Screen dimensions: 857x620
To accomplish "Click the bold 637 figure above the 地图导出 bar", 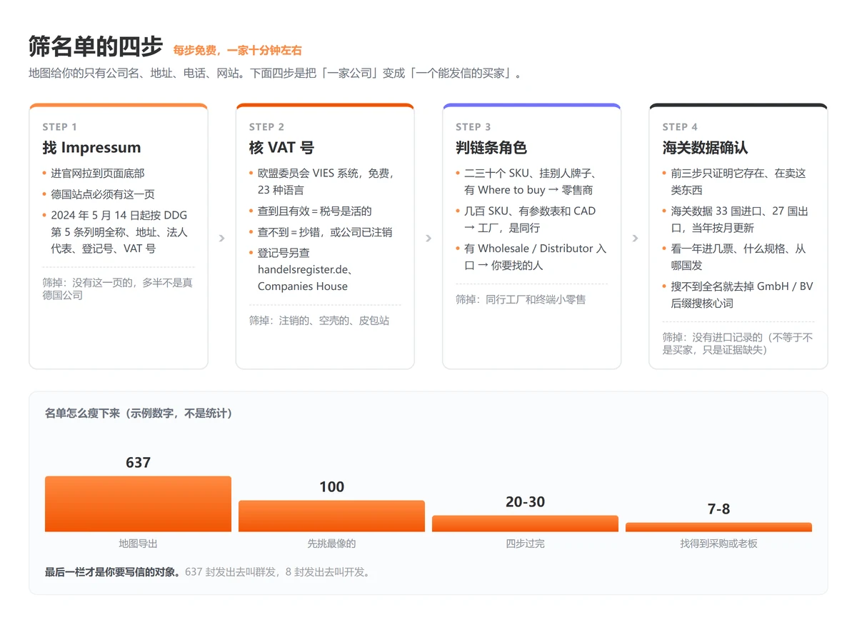I will [x=138, y=462].
